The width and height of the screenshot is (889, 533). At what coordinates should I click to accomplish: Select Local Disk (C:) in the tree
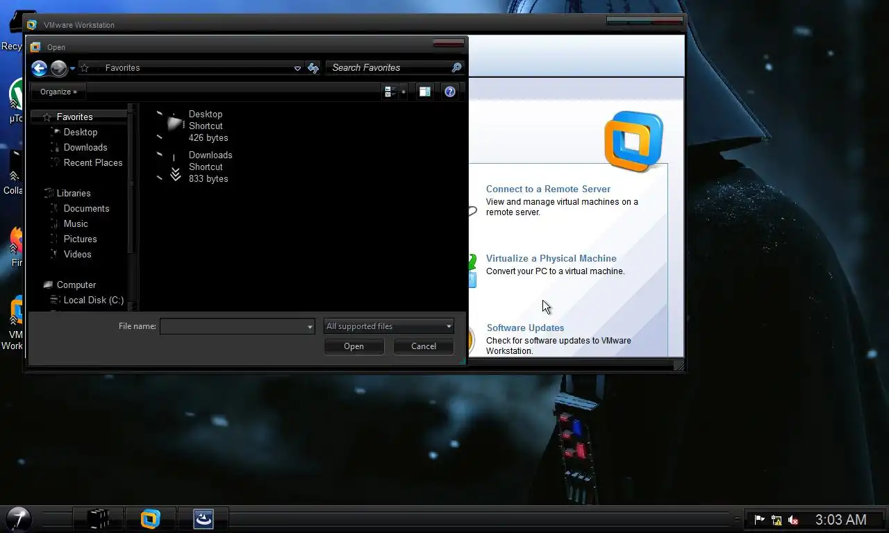(93, 300)
